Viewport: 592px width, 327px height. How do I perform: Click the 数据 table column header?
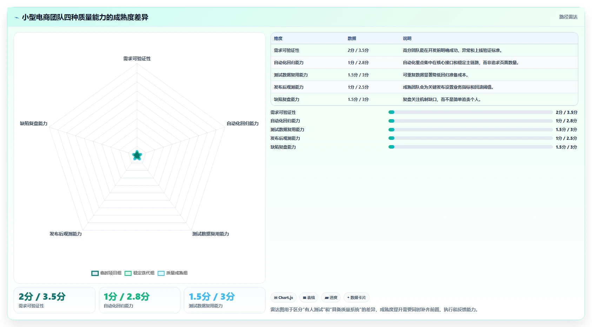[x=352, y=39]
